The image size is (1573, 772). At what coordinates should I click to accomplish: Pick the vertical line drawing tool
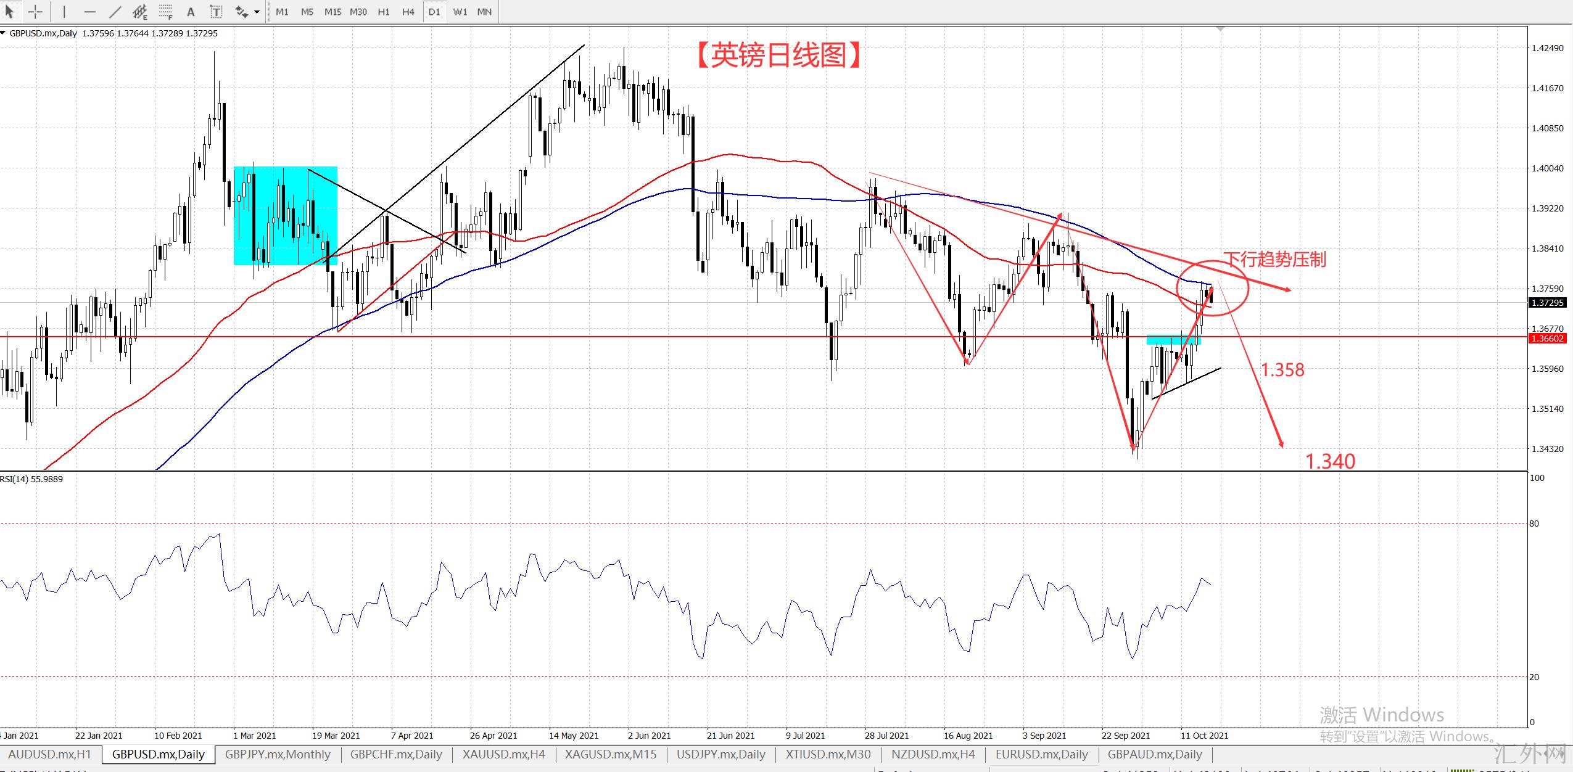[x=64, y=12]
